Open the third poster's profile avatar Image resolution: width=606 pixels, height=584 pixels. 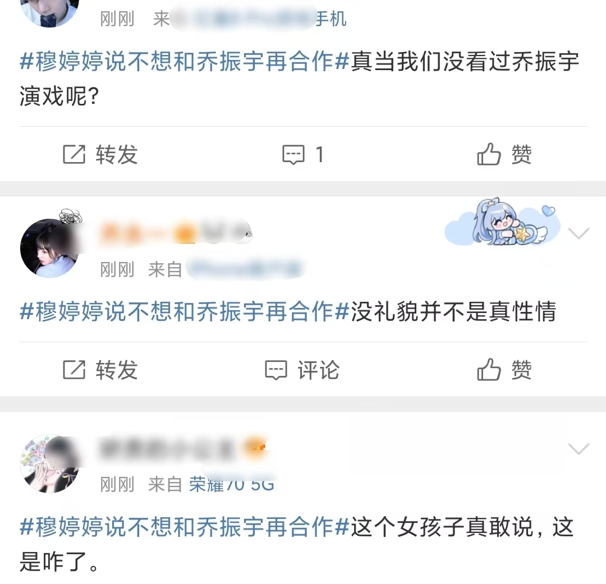pyautogui.click(x=49, y=463)
